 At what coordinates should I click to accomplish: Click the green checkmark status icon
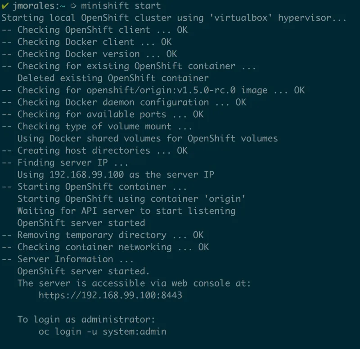coord(5,6)
